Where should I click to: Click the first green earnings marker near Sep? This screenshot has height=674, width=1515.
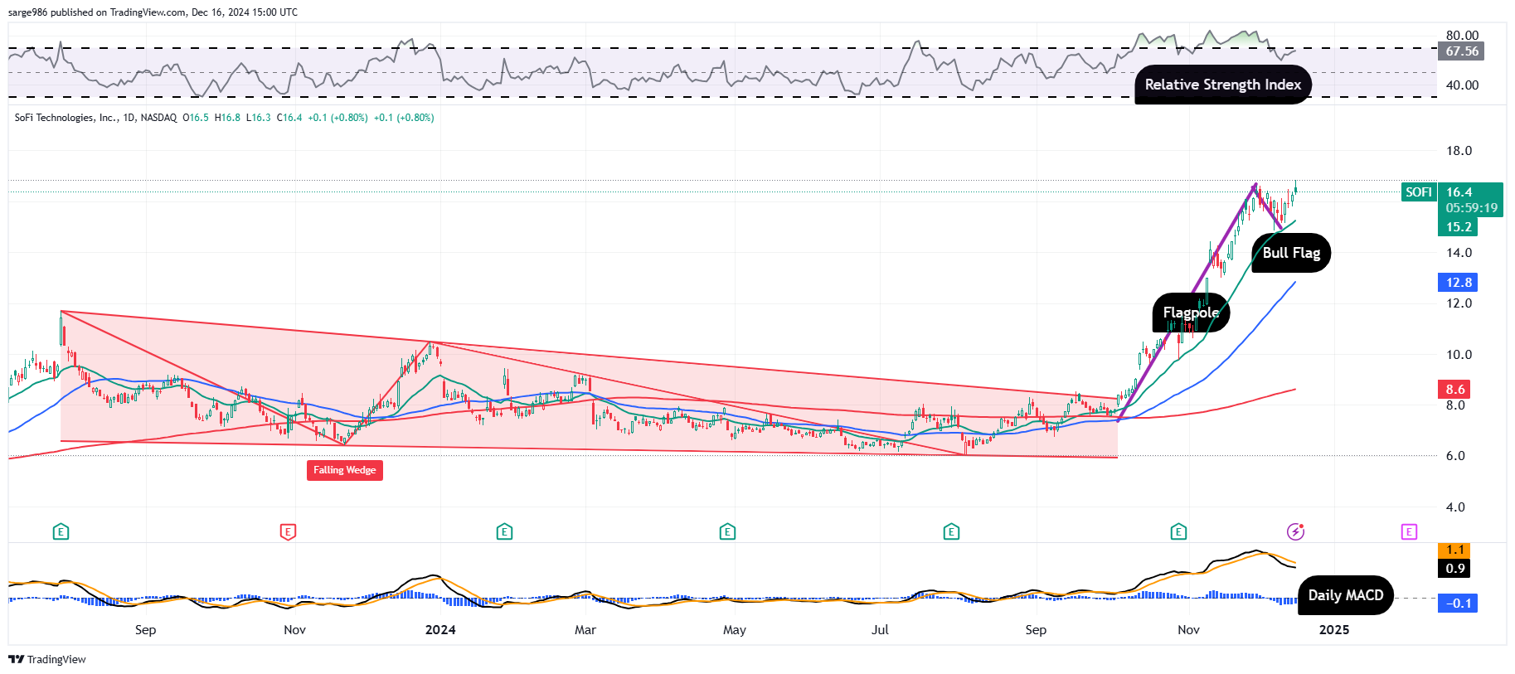click(x=61, y=531)
